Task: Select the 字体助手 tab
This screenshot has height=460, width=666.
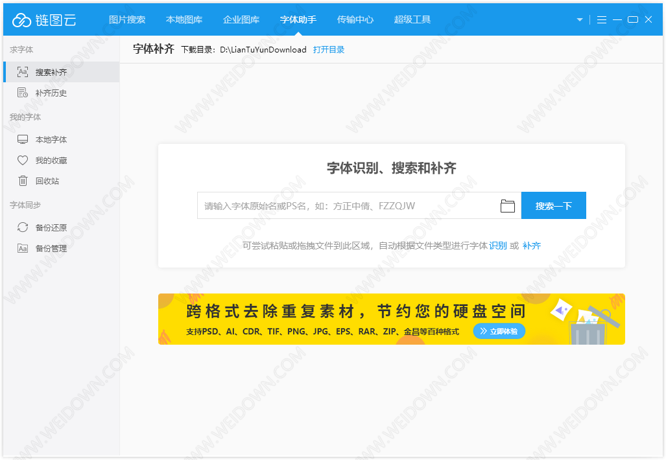Action: [x=298, y=19]
